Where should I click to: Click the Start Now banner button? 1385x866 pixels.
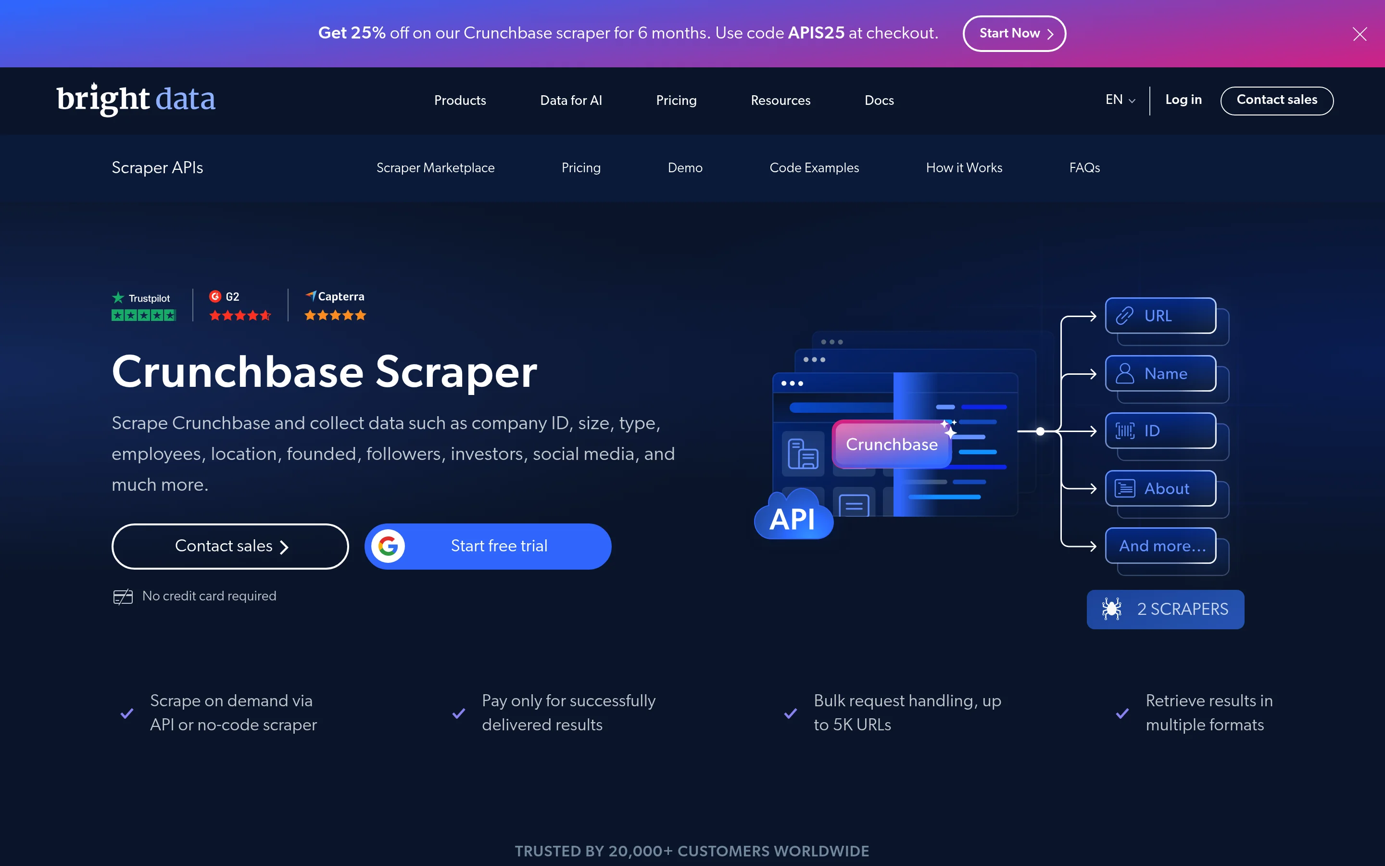pos(1014,33)
